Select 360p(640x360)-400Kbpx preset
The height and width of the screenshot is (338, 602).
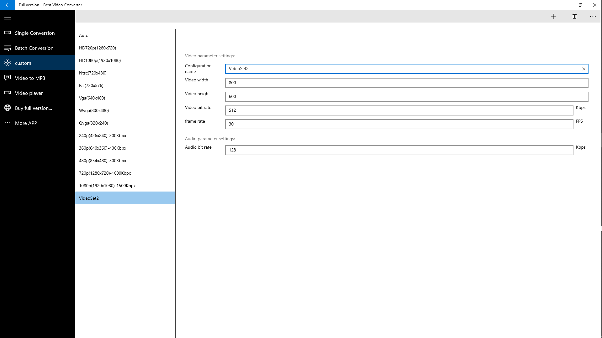pos(125,148)
